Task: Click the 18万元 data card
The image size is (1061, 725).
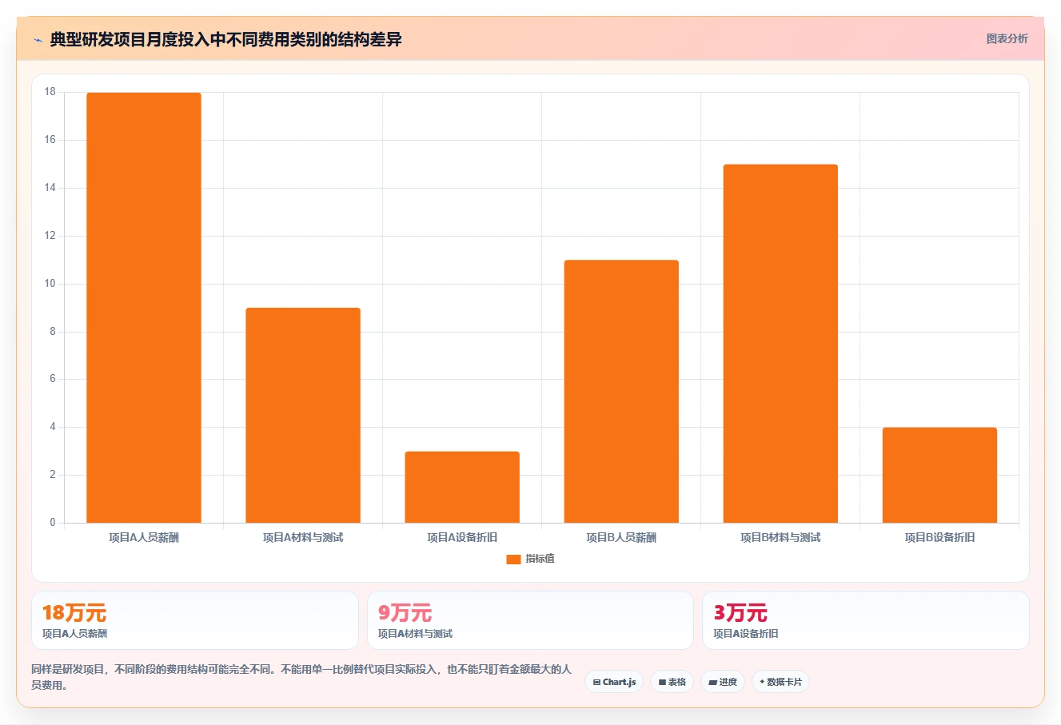Action: [x=195, y=620]
